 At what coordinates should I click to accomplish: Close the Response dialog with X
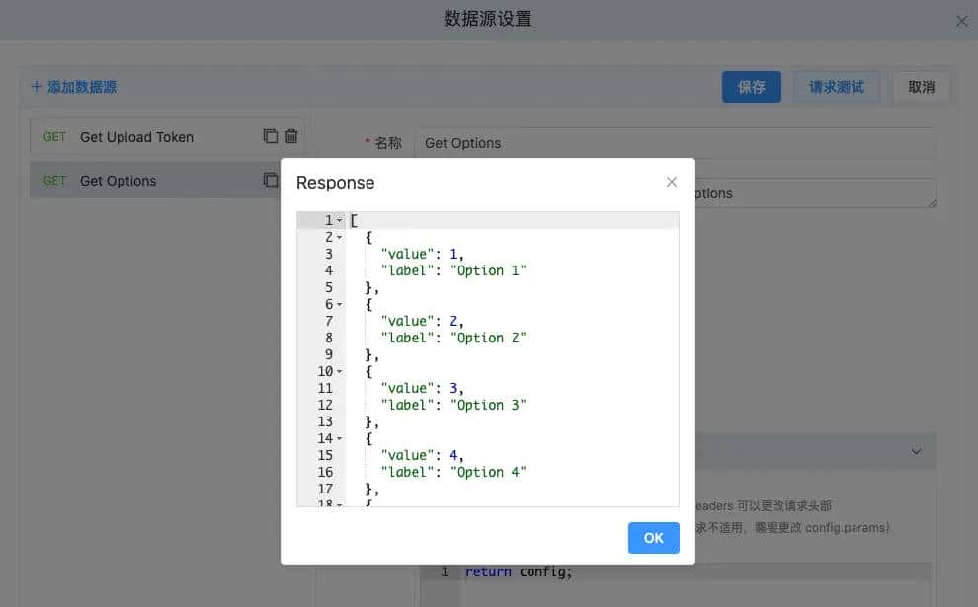click(x=672, y=182)
